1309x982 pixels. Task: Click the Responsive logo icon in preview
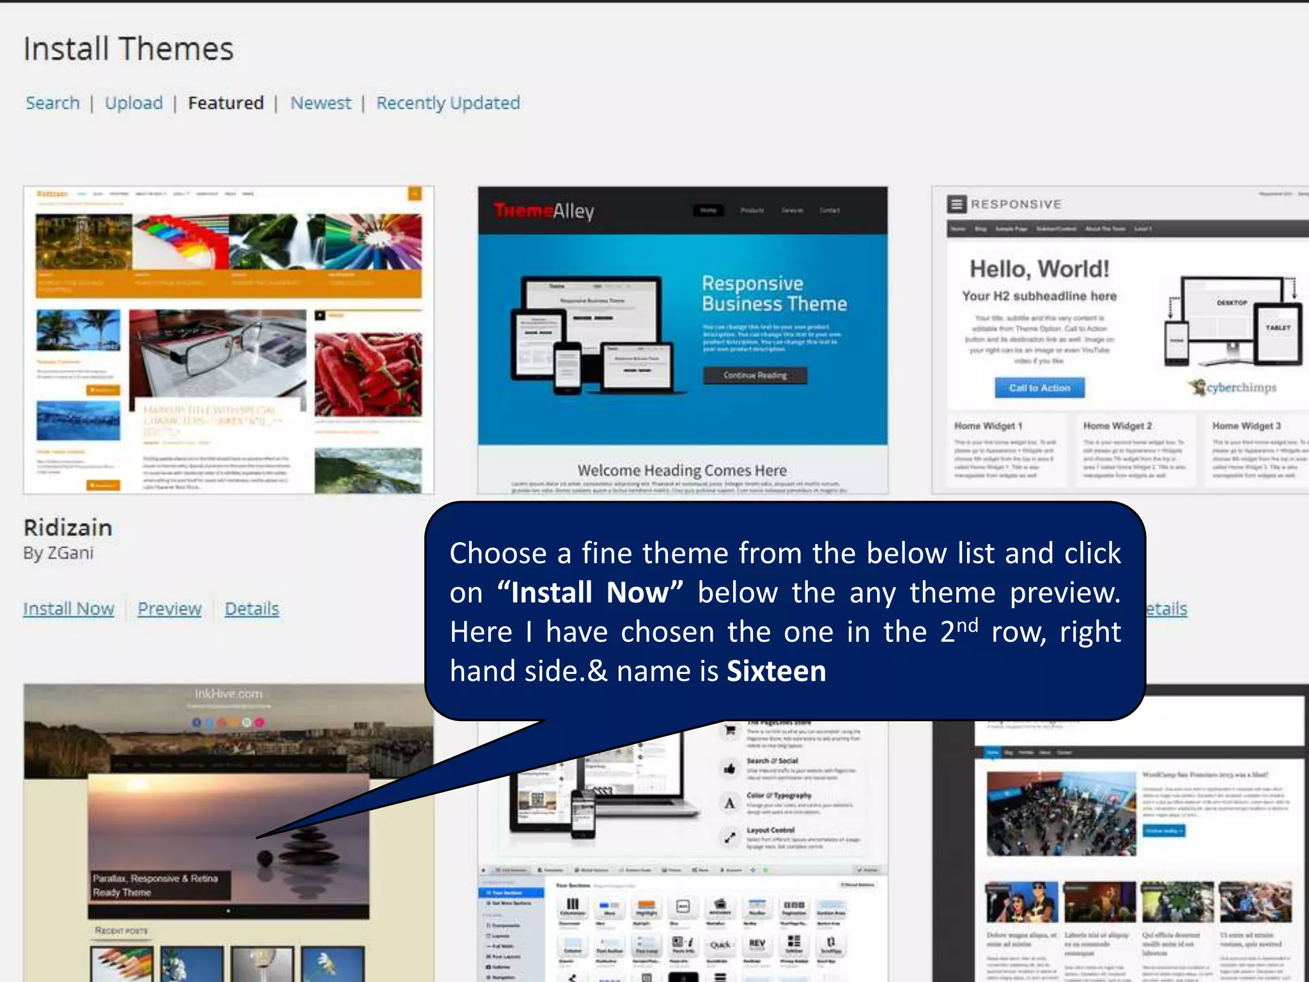click(x=956, y=205)
